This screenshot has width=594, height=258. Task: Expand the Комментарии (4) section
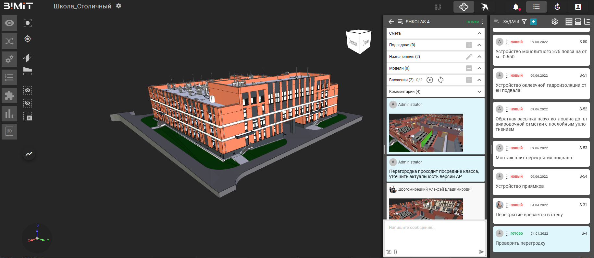(479, 92)
